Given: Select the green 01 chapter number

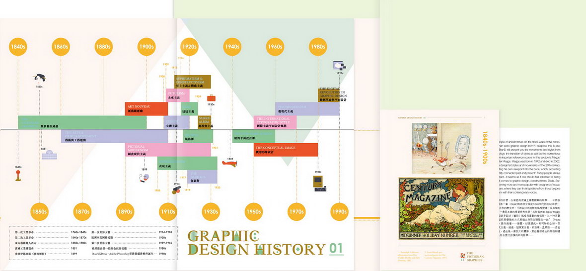Looking at the screenshot, I should point(336,248).
